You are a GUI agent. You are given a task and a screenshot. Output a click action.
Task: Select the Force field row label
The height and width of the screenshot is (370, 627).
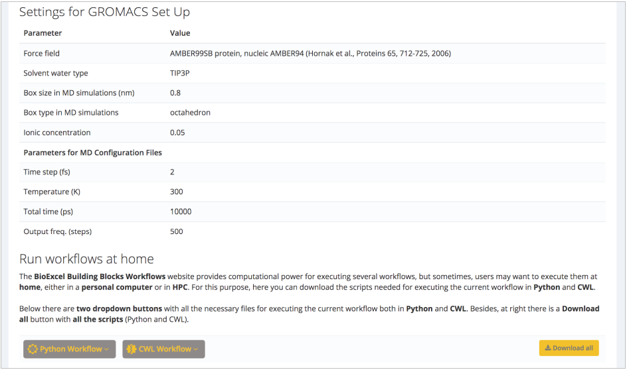coord(41,53)
